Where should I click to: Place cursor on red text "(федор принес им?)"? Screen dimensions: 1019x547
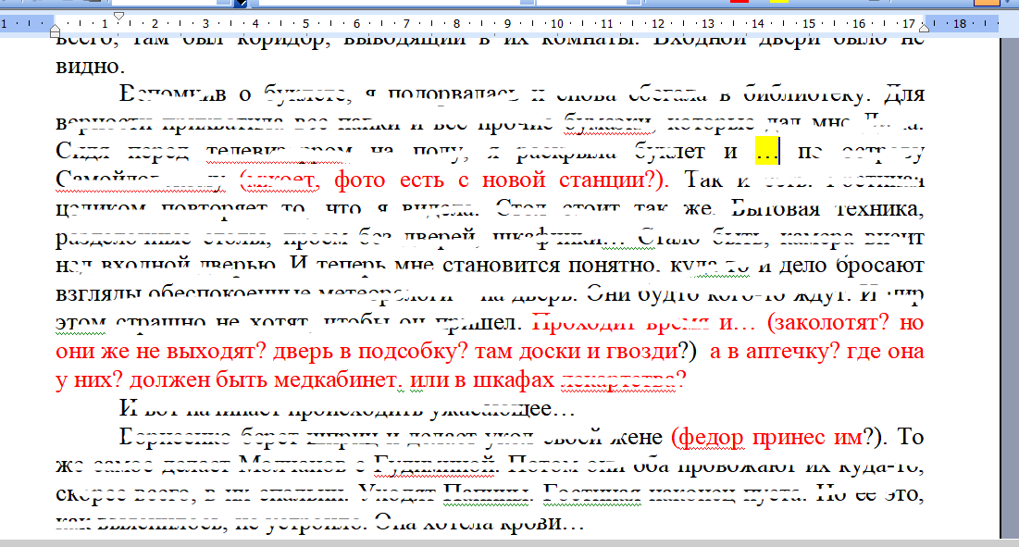click(774, 437)
